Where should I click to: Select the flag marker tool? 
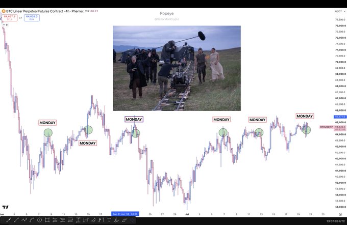coord(101,220)
